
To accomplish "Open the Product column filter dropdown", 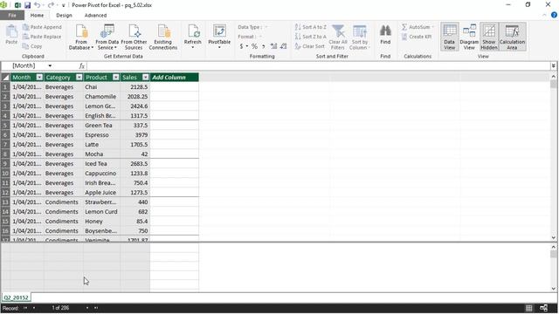I will pyautogui.click(x=116, y=78).
